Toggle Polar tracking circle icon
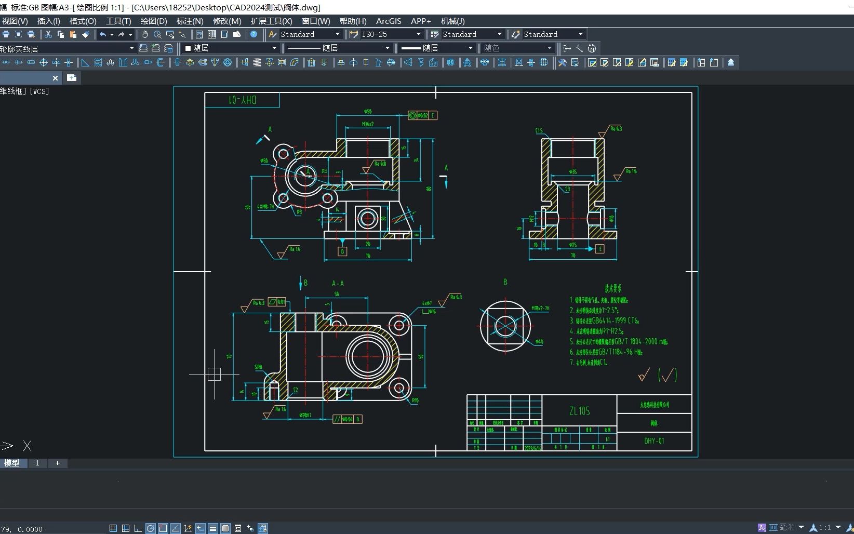Screen dimensions: 854x534 [x=150, y=528]
